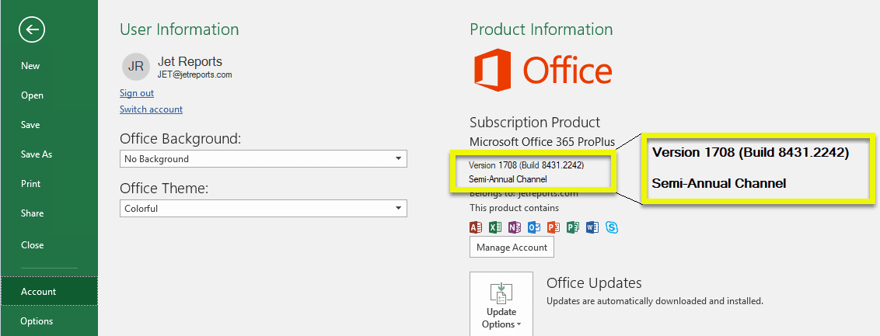Click the Outlook product icon
The image size is (880, 336).
pos(534,227)
